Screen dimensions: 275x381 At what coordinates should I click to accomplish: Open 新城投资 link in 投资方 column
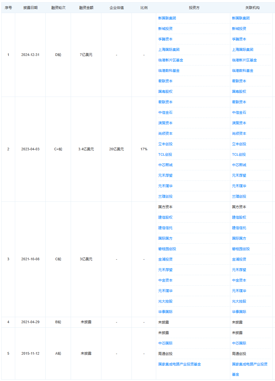165,29
